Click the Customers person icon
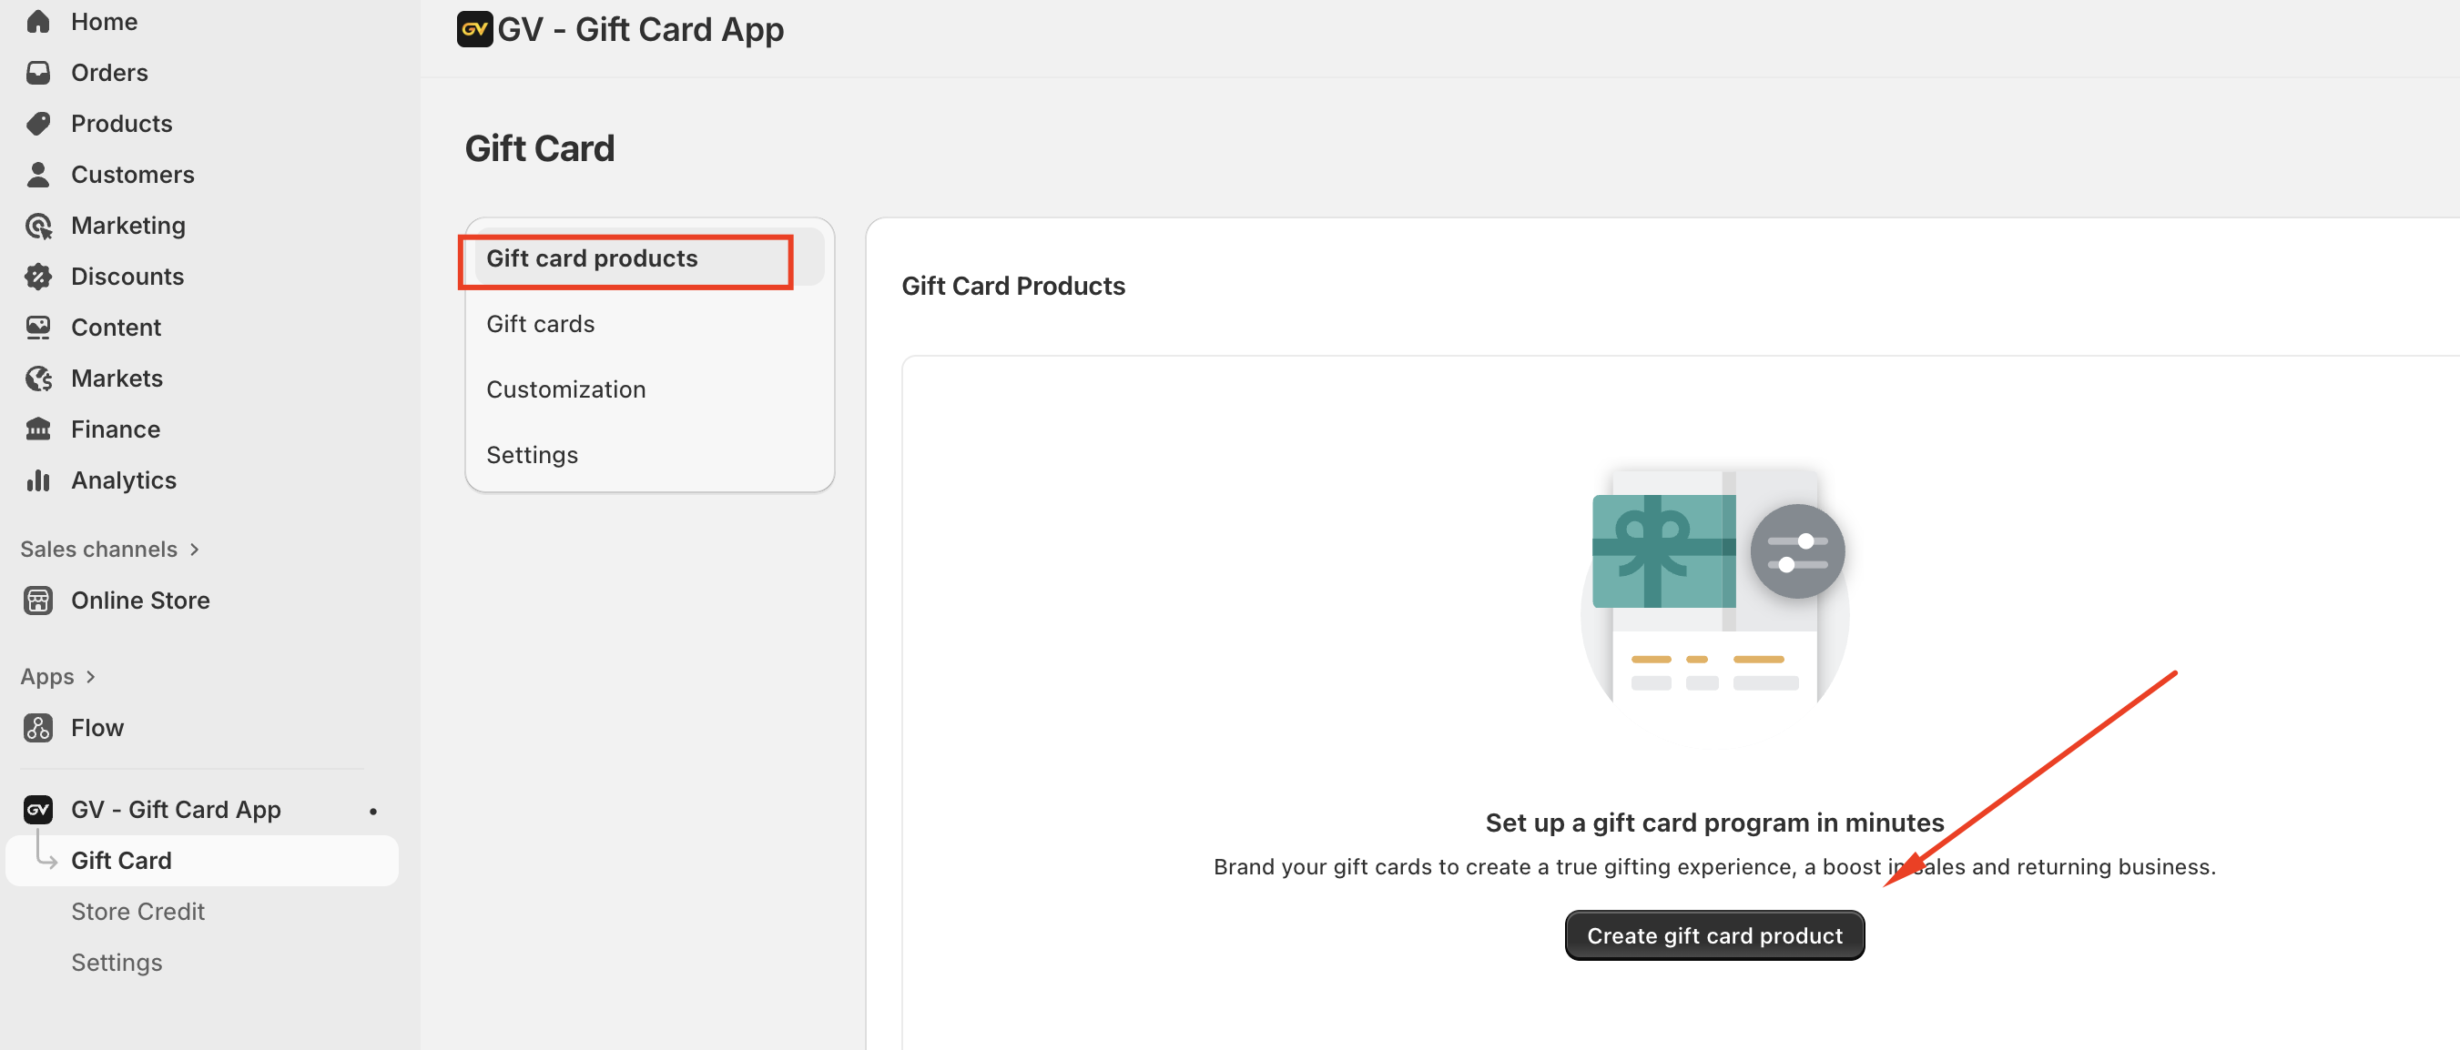2460x1050 pixels. 38,175
